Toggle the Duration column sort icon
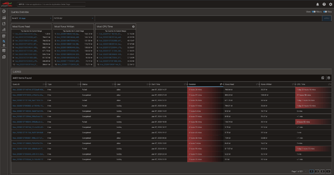The image size is (334, 175). (221, 84)
